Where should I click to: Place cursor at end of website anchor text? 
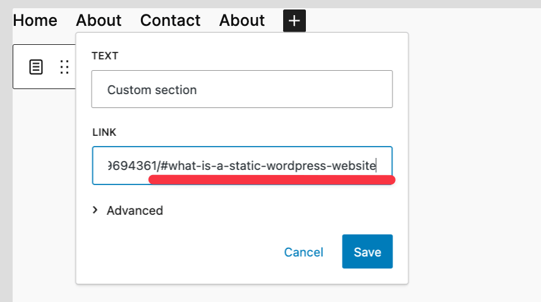pos(377,166)
